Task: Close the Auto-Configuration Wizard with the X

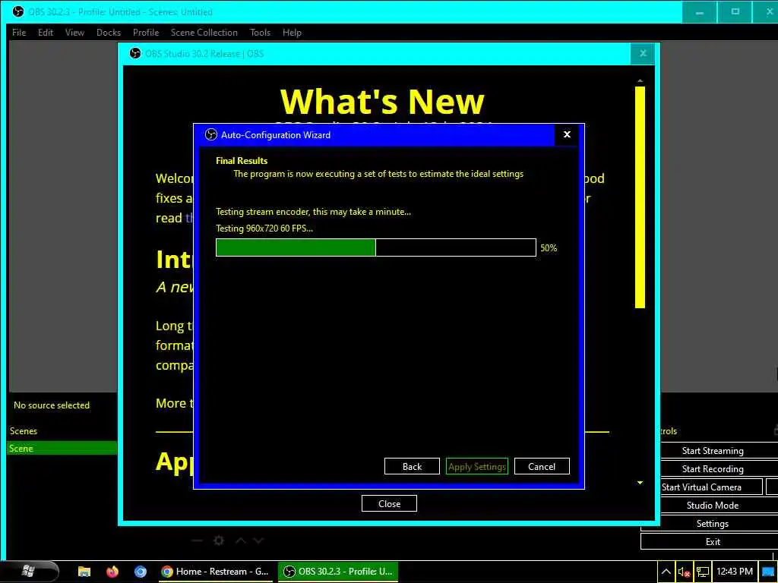Action: tap(567, 134)
